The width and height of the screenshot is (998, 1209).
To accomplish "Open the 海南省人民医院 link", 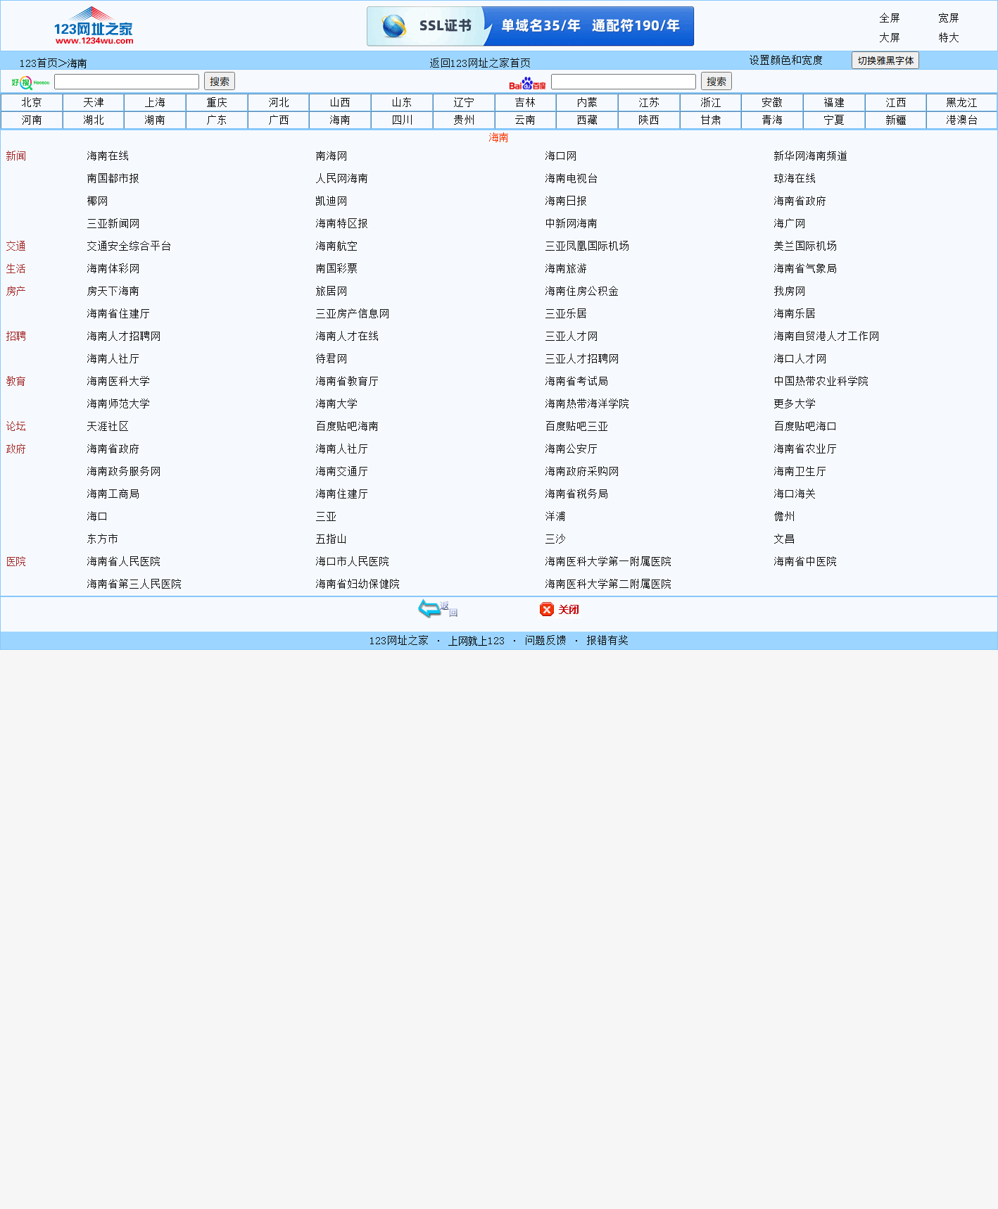I will (x=124, y=562).
